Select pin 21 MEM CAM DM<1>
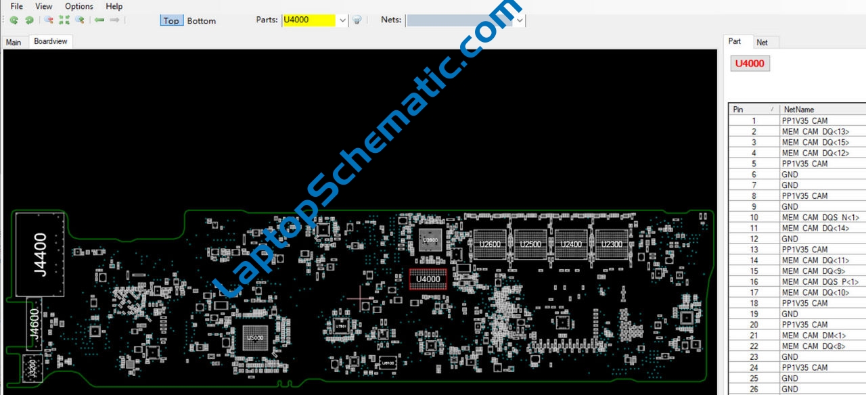Screen dimensions: 866x395 coord(797,335)
